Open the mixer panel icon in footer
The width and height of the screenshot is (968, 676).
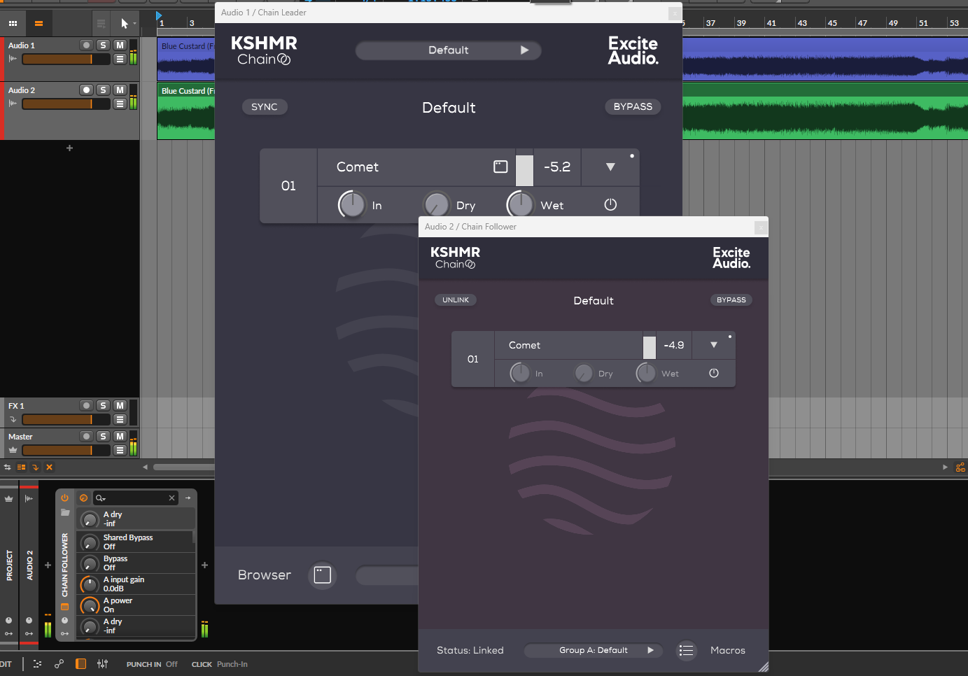[102, 663]
